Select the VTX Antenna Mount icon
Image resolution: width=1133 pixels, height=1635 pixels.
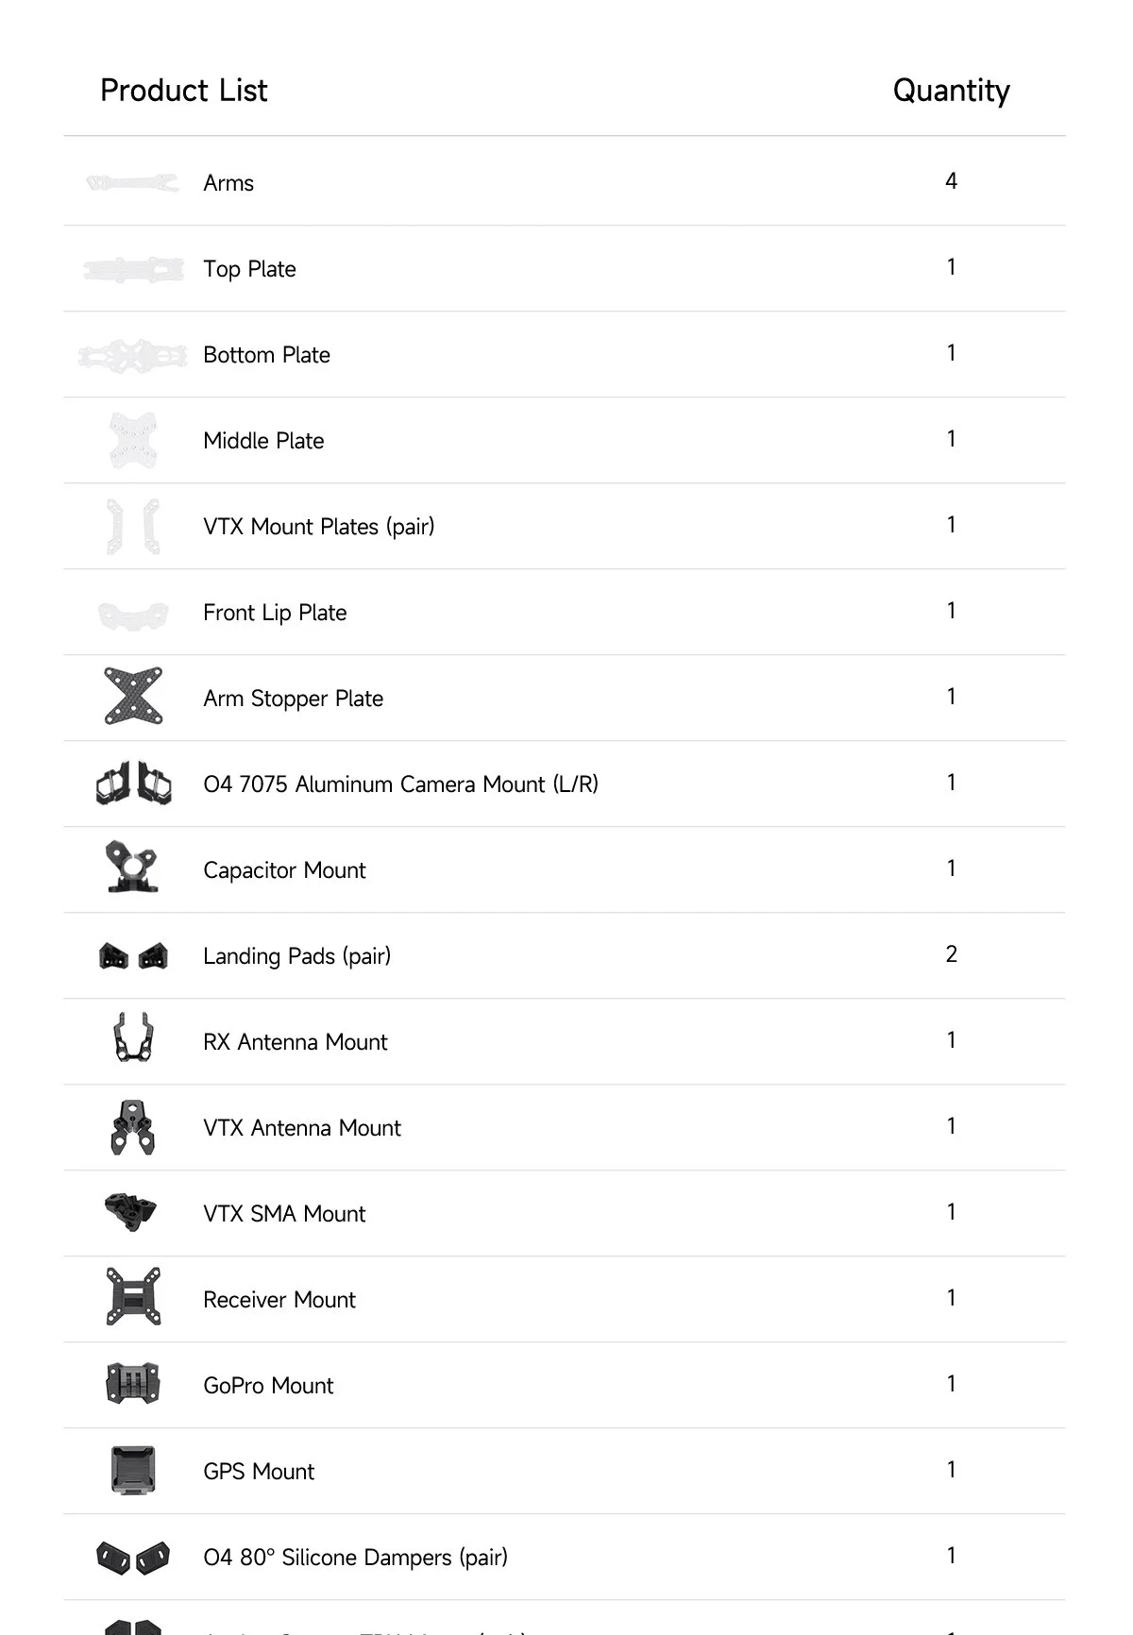133,1127
